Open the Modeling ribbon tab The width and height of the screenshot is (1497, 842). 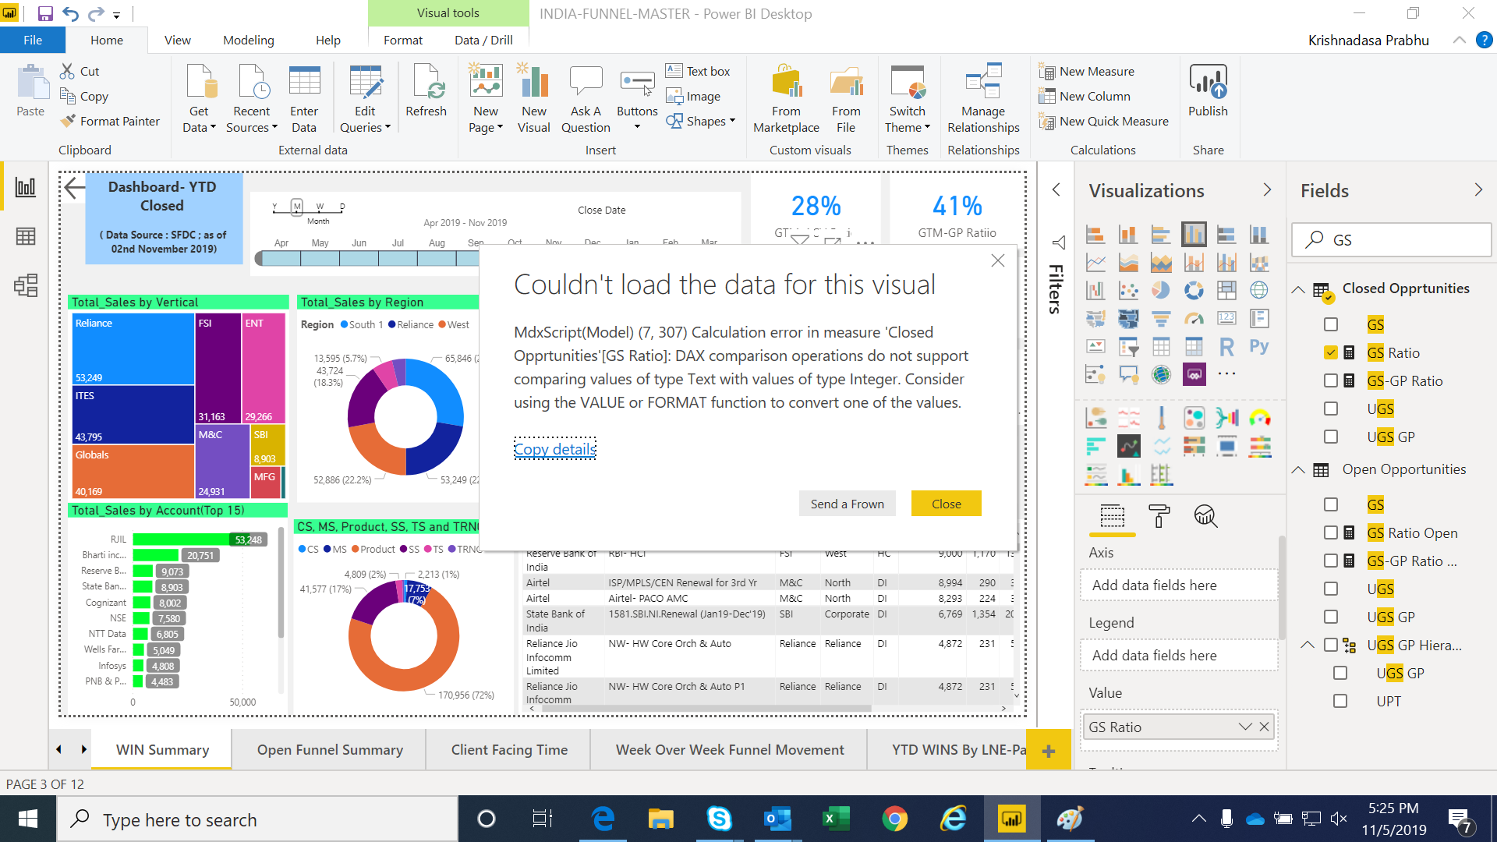pyautogui.click(x=248, y=40)
